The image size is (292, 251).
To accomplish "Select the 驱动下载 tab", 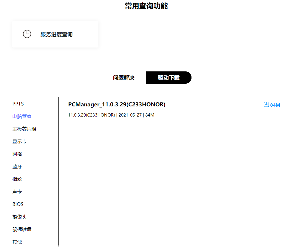I will pos(169,78).
